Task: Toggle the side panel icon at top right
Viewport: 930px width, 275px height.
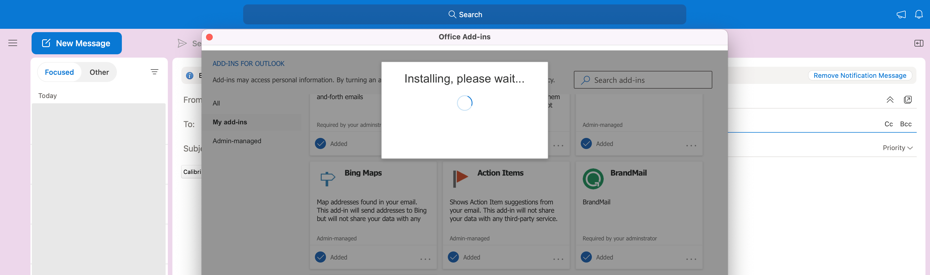Action: 918,43
